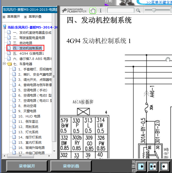Open 六、德尔福7.8 ABS 电路
This screenshot has height=173, width=172.
coord(32,59)
